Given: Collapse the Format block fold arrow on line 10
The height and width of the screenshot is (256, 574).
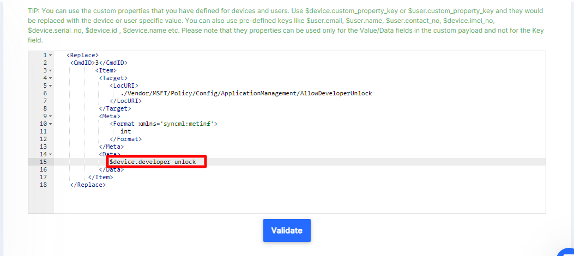Looking at the screenshot, I should click(50, 124).
